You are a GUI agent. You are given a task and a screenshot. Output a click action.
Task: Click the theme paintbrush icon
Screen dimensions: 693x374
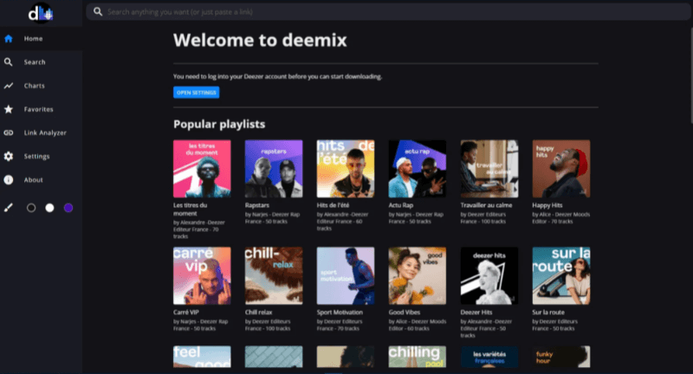(x=9, y=208)
